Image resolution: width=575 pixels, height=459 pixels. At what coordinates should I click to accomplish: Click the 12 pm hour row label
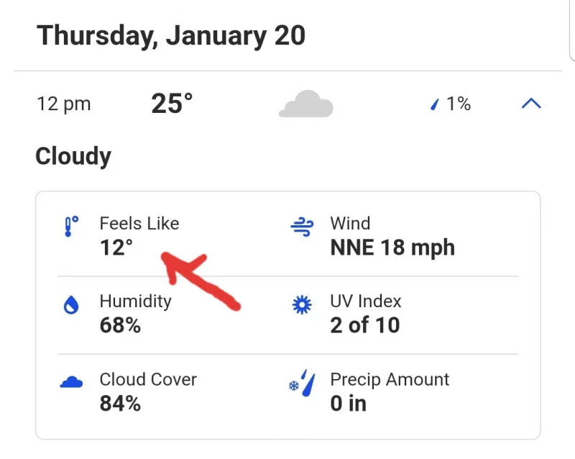point(64,104)
